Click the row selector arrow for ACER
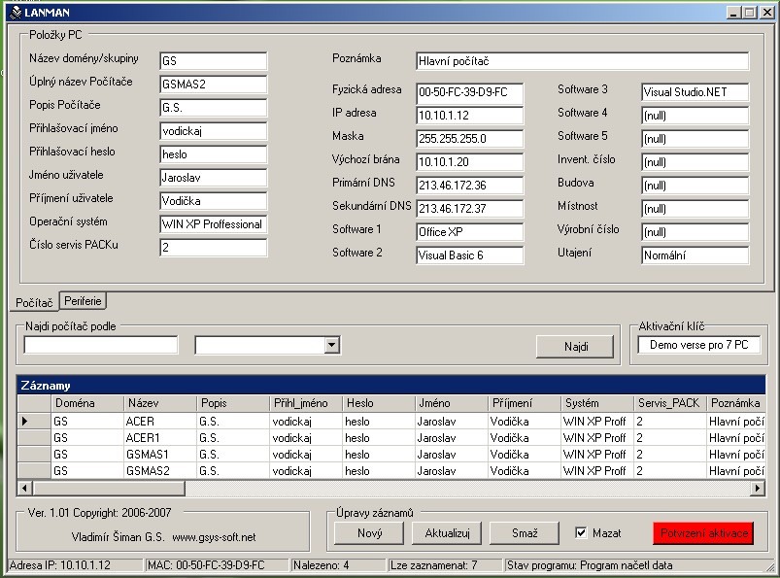The image size is (780, 578). pos(25,422)
